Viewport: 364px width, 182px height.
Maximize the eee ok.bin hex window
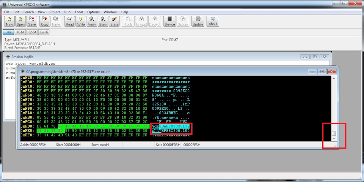pos(322,71)
